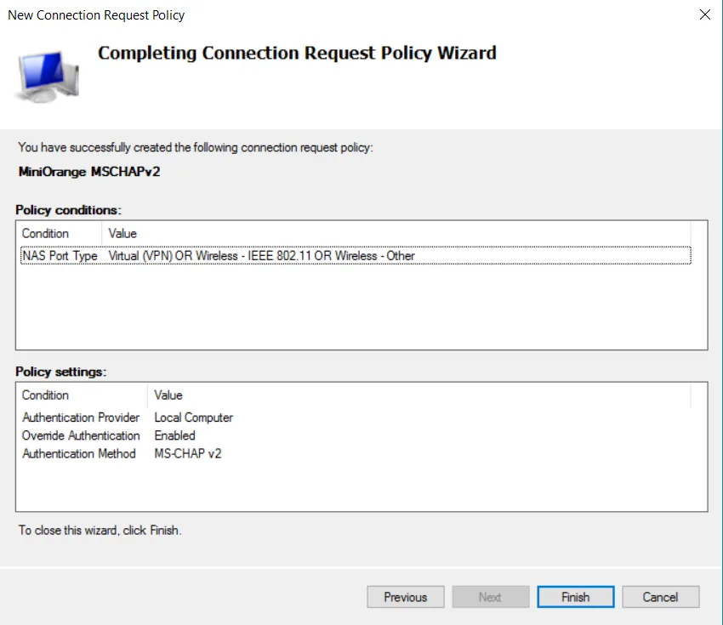The height and width of the screenshot is (625, 723).
Task: Click the Condition column header under Policy settings
Action: click(51, 395)
